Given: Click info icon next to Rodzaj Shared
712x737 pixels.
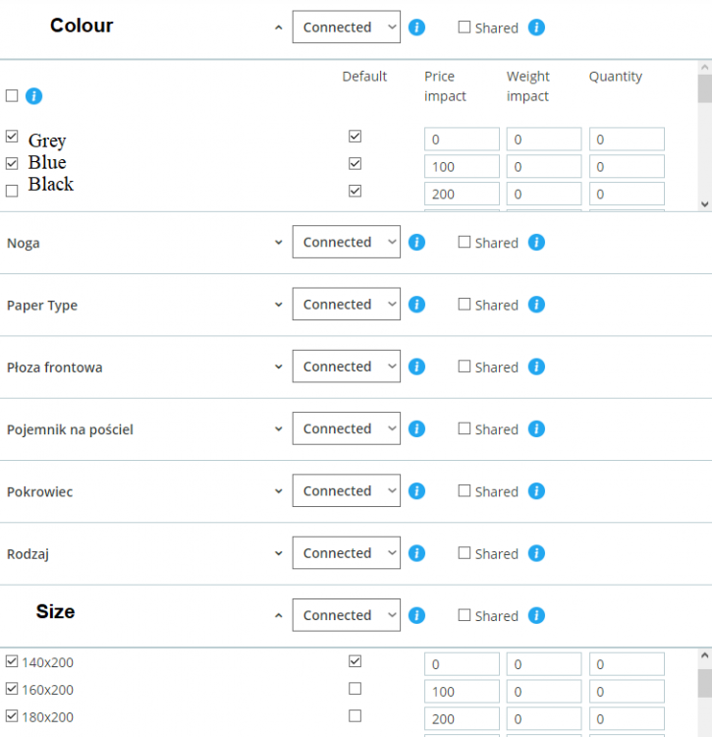Looking at the screenshot, I should coord(536,553).
